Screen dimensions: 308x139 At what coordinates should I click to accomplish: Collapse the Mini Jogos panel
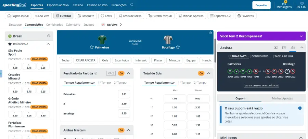coord(301,138)
